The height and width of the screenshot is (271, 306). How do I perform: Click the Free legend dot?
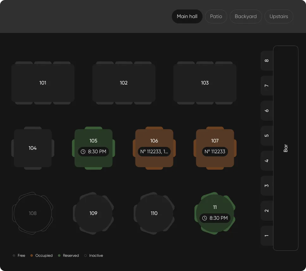(14, 255)
